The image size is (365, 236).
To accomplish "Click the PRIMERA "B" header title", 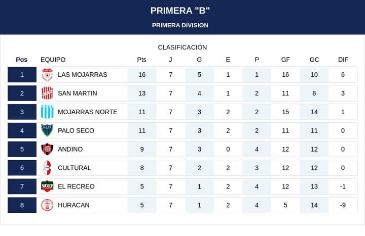I will click(180, 11).
